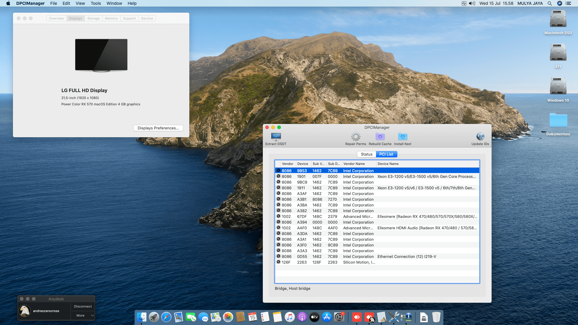Open FaceTime from the Dock
This screenshot has width=578, height=325.
pos(191,317)
